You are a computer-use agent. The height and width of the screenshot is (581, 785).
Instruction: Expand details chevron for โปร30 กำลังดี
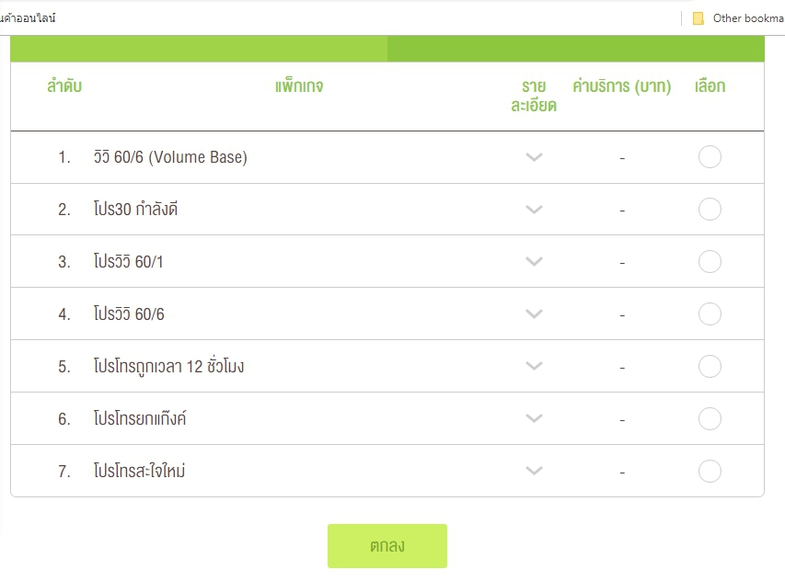pos(534,210)
